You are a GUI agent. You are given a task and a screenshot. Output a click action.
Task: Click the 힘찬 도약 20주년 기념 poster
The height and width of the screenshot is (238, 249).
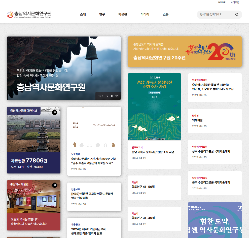coord(215,220)
